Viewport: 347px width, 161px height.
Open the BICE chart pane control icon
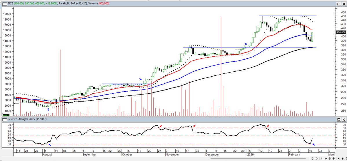pos(4,3)
